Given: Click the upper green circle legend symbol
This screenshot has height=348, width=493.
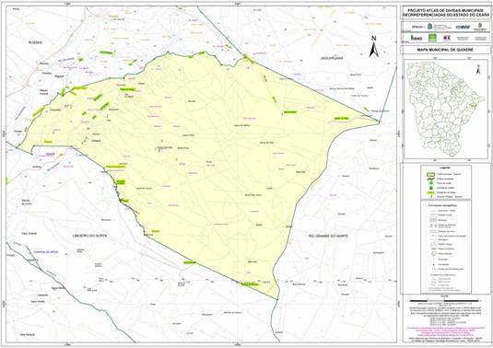Looking at the screenshot, I should [431, 183].
